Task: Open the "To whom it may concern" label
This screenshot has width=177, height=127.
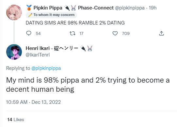Action: click(52, 15)
